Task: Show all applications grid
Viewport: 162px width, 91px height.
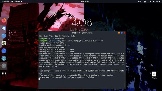Action: (4, 74)
